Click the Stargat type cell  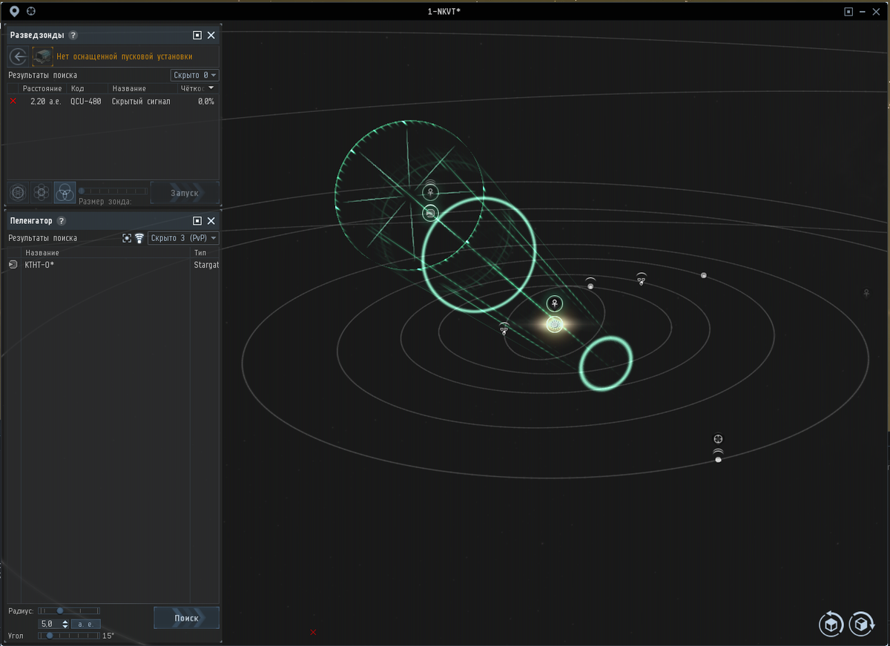click(x=206, y=265)
